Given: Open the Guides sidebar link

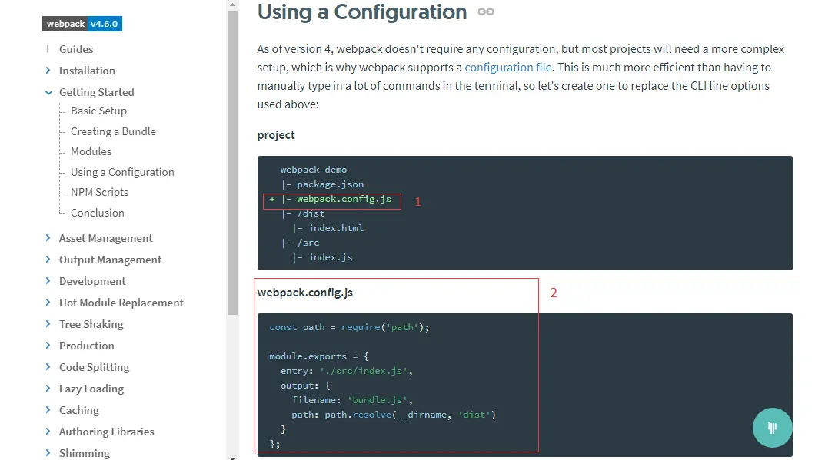Looking at the screenshot, I should point(76,49).
